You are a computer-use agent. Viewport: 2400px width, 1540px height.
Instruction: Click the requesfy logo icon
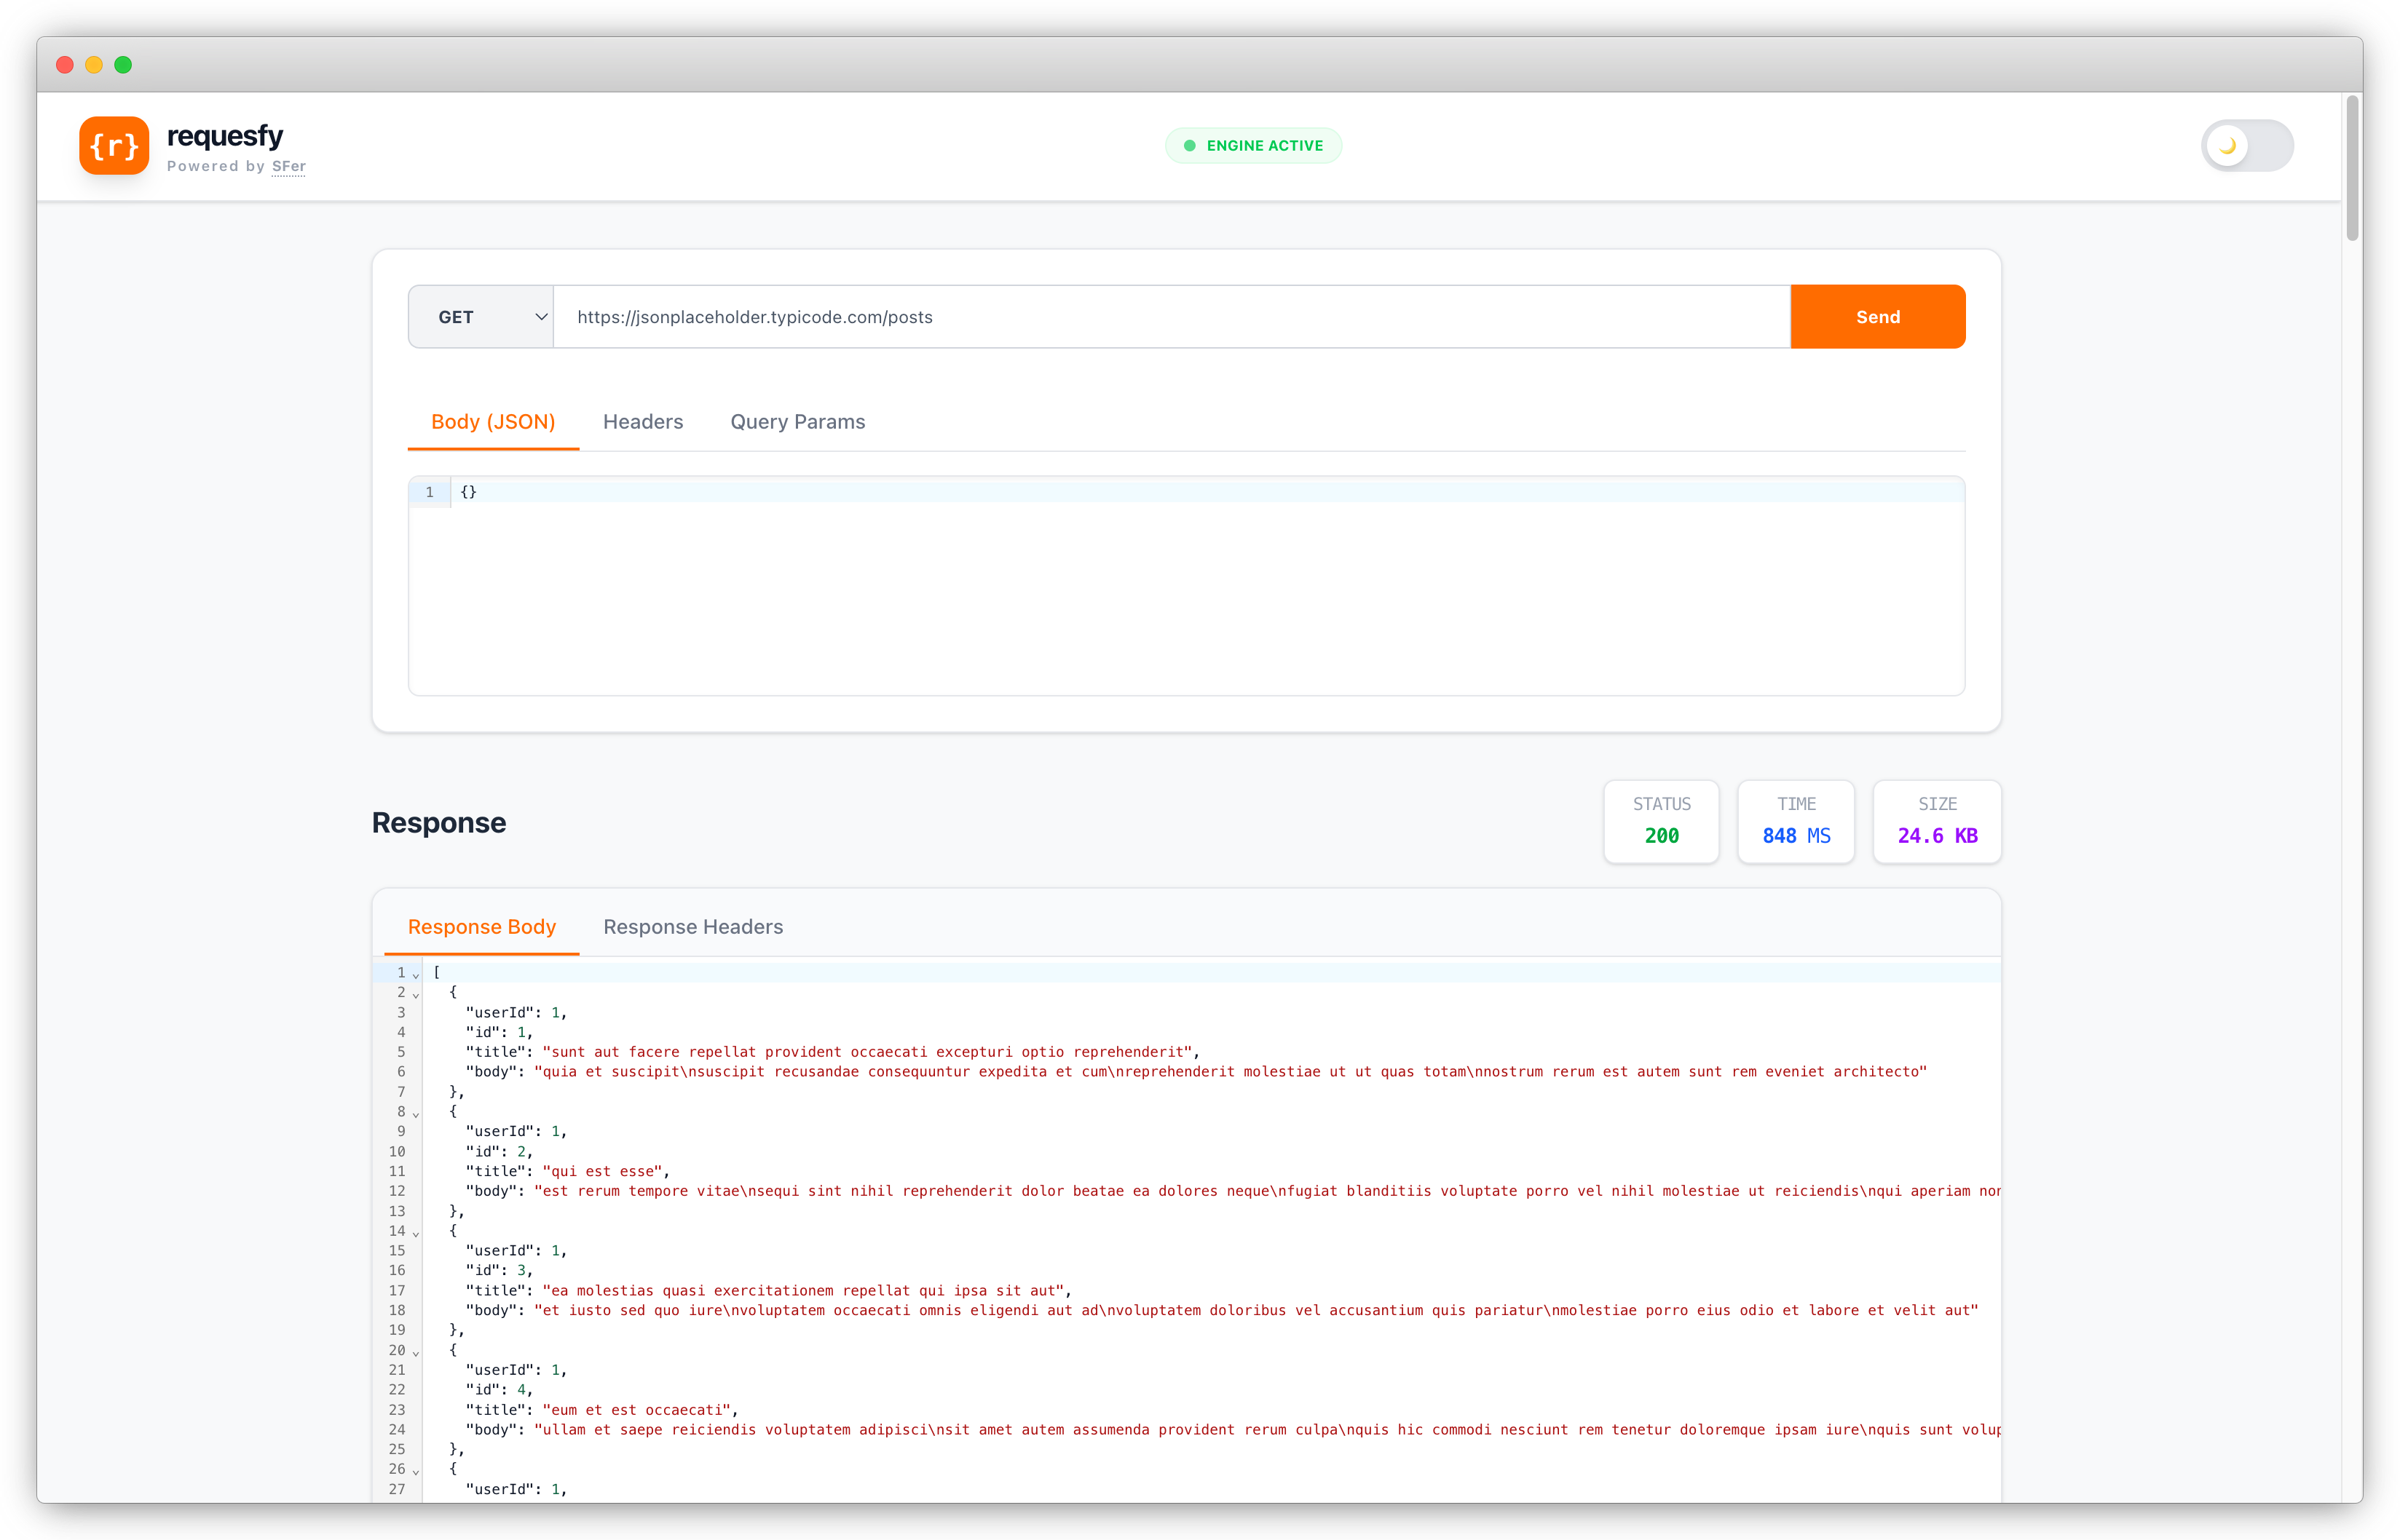tap(114, 146)
